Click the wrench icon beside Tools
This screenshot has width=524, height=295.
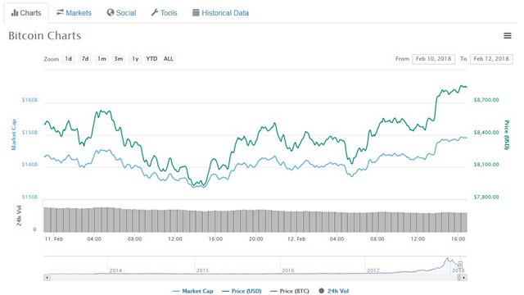(x=155, y=13)
